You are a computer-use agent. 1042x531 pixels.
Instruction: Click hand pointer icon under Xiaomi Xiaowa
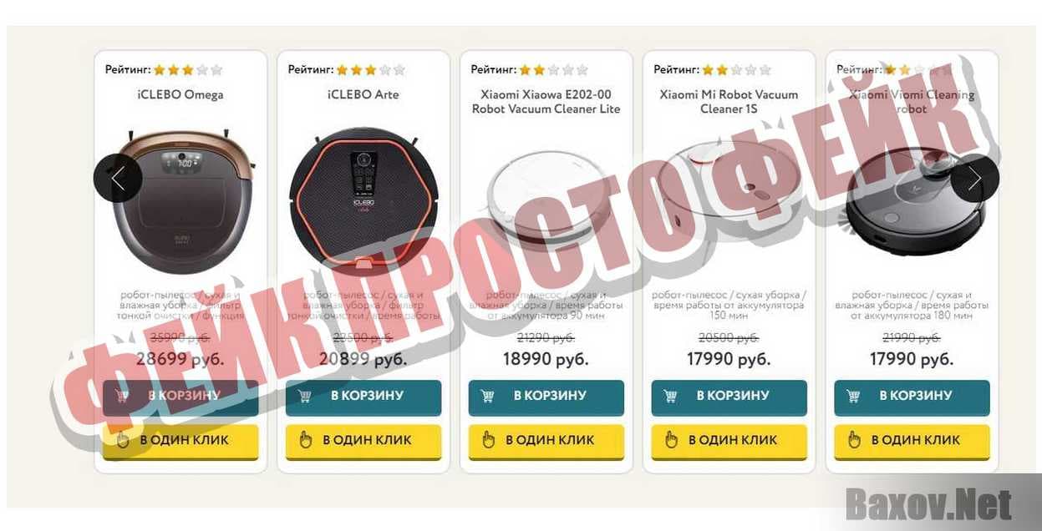click(489, 439)
